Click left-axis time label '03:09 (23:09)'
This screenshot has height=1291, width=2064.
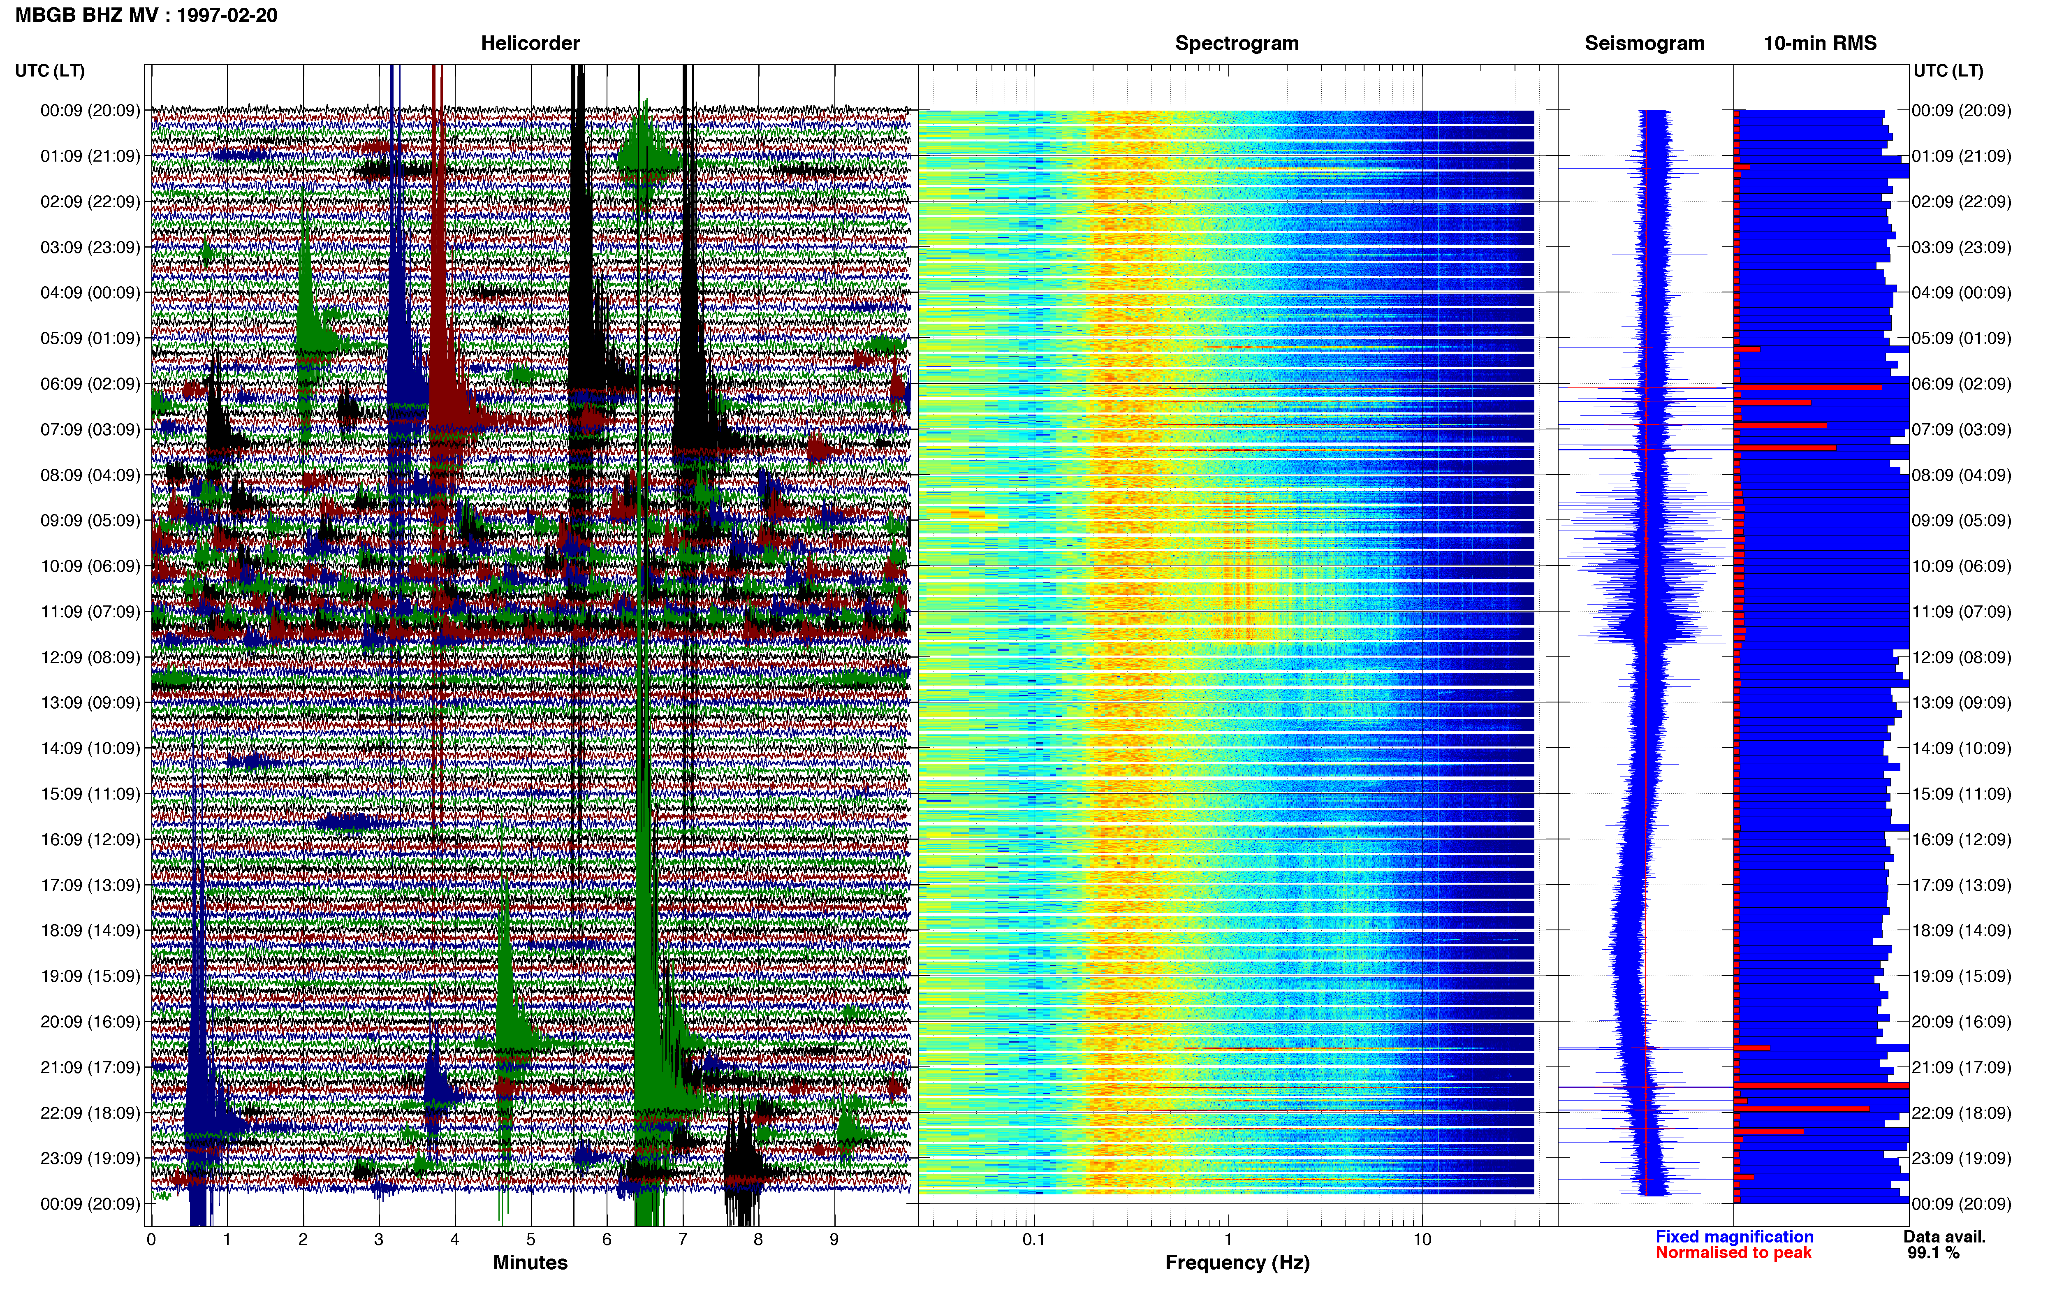[x=90, y=248]
